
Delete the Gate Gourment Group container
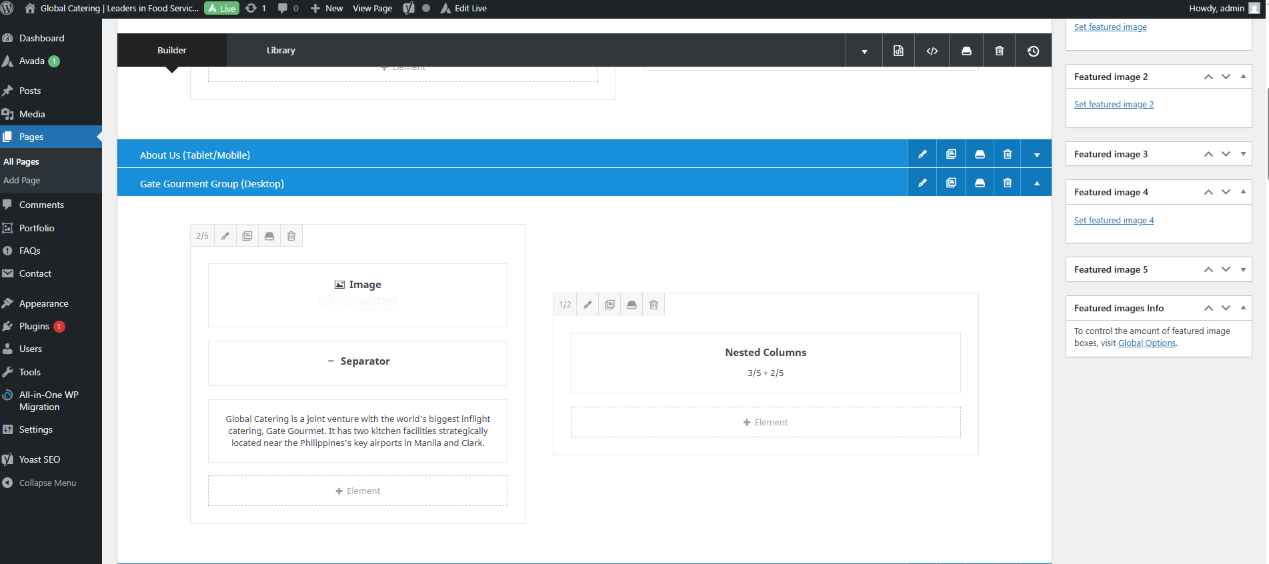1008,183
